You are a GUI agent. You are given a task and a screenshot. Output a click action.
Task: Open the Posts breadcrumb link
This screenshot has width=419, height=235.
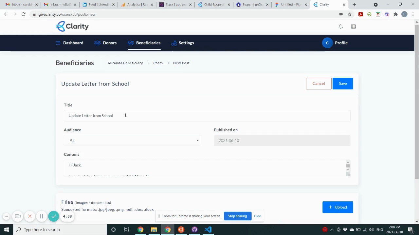click(x=158, y=63)
